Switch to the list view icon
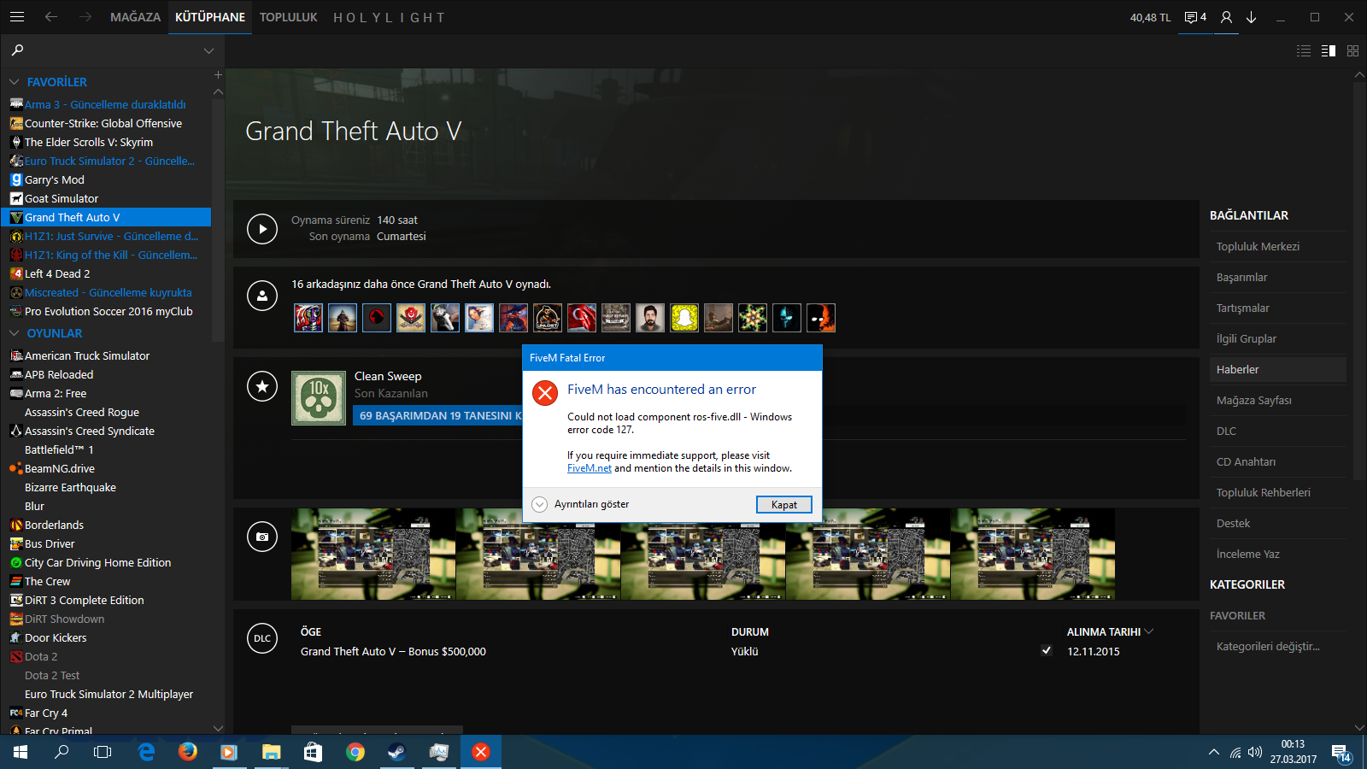 [x=1304, y=51]
